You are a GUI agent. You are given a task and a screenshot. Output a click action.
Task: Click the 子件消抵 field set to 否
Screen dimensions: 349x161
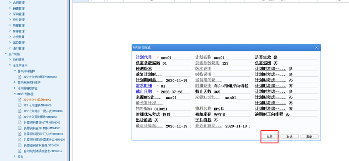tap(232, 120)
